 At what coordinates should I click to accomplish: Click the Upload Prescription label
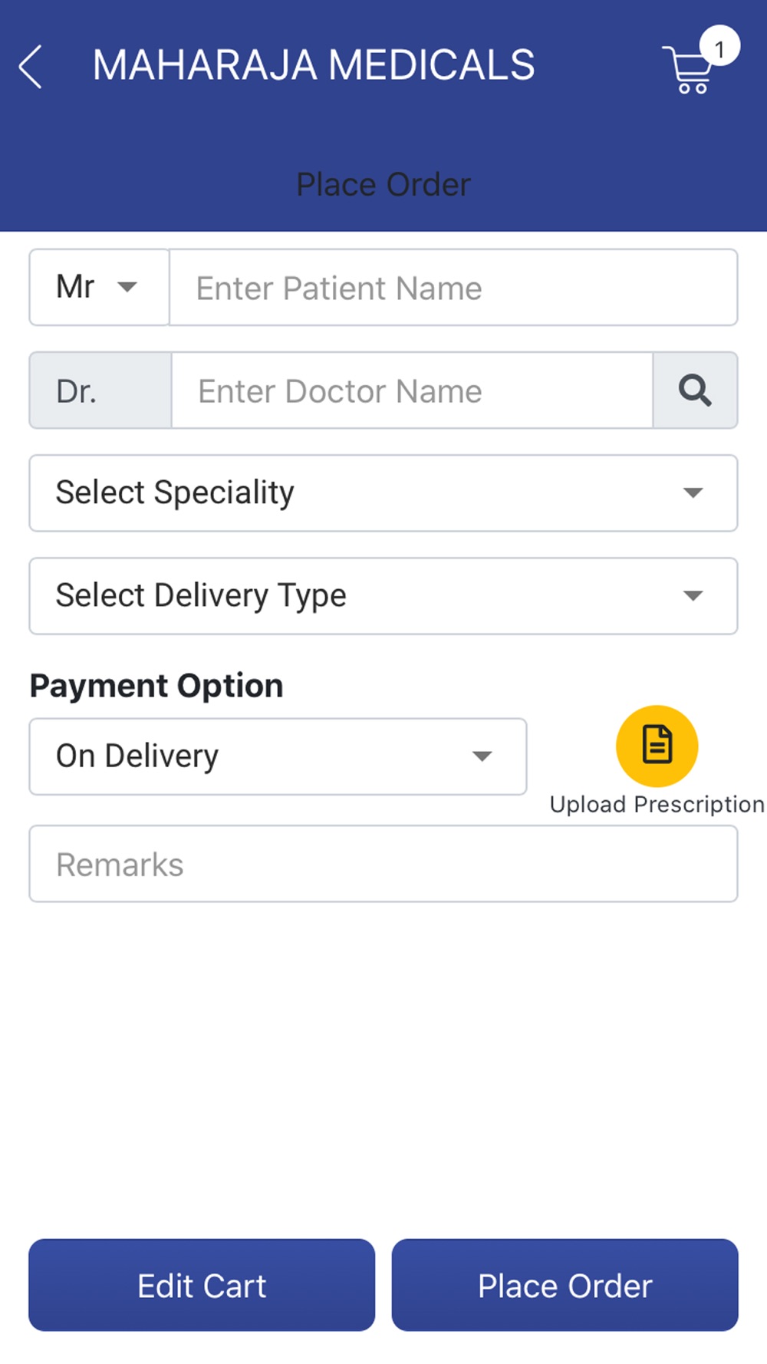657,804
